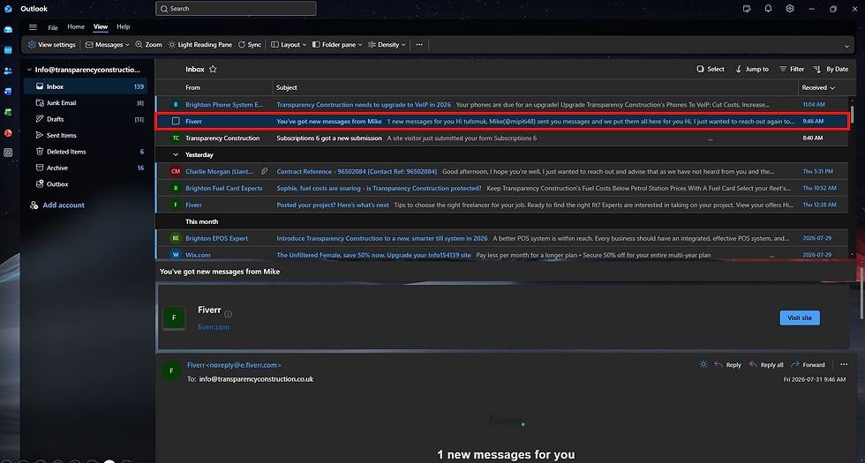Tick the checkbox on Fiverr email row
The image size is (865, 463).
(x=176, y=122)
